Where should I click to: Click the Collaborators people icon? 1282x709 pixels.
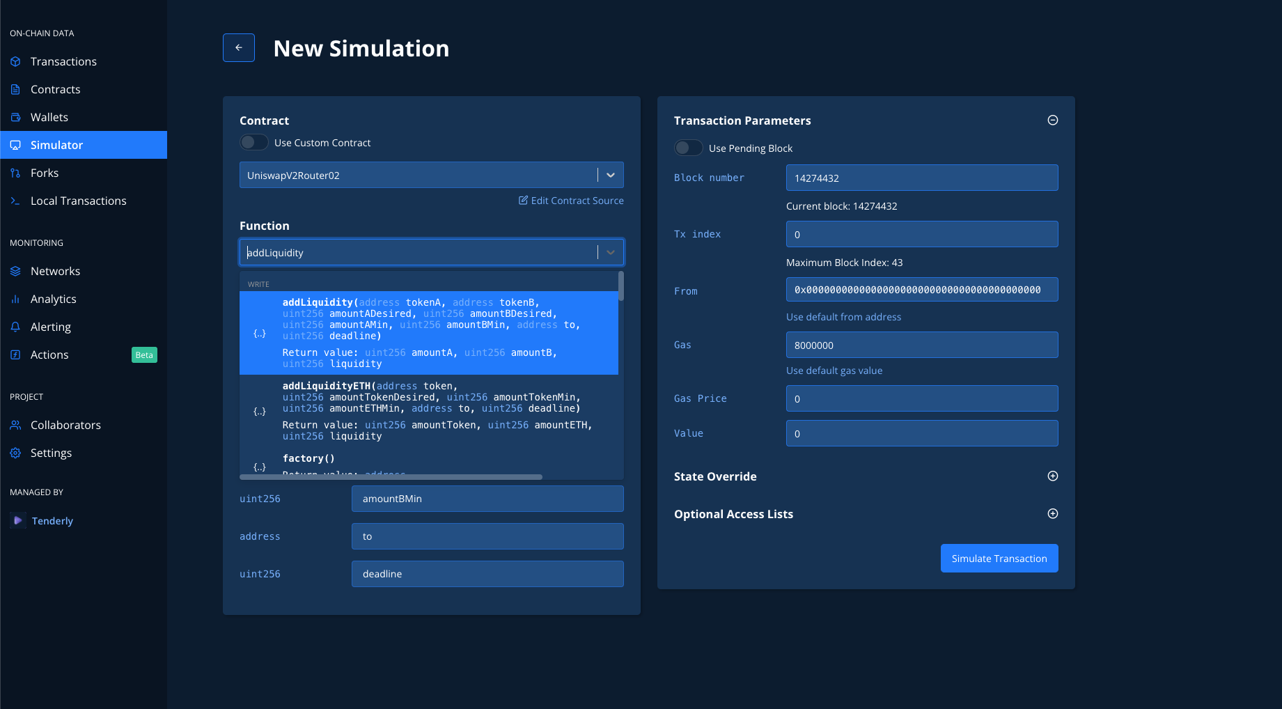[15, 425]
